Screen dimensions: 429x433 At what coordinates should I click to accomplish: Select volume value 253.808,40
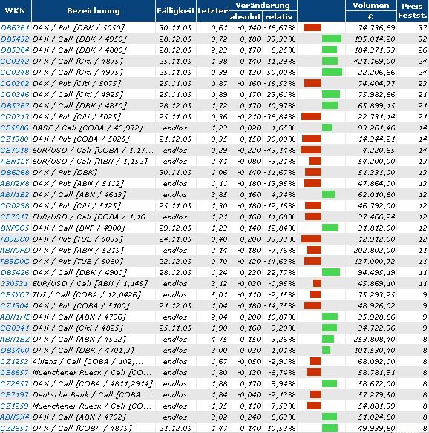pyautogui.click(x=374, y=339)
